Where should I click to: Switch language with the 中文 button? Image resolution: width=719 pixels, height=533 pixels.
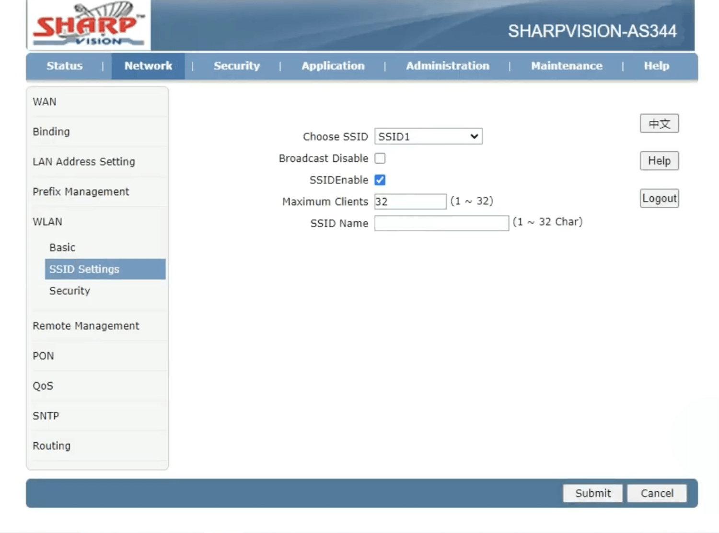[659, 124]
